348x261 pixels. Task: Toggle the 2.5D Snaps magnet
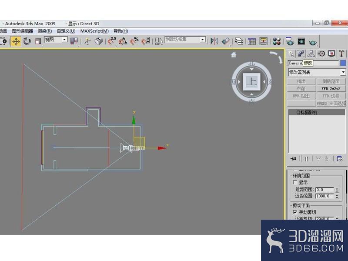[x=112, y=41]
